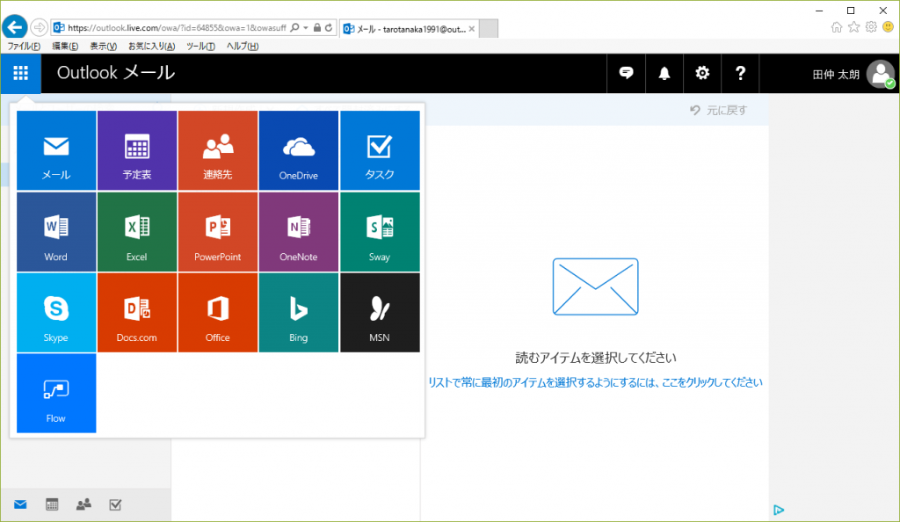Open a new browser tab
The image size is (900, 522).
coord(489,29)
